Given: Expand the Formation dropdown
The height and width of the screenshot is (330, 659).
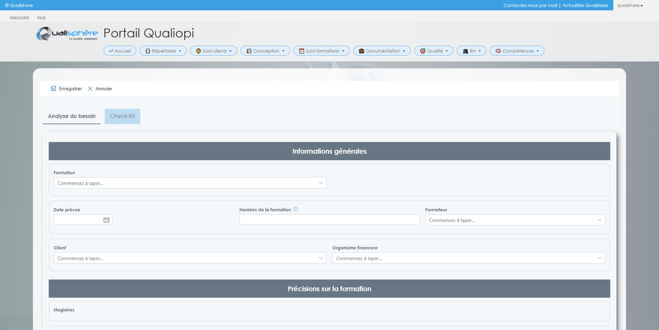Looking at the screenshot, I should tap(320, 183).
